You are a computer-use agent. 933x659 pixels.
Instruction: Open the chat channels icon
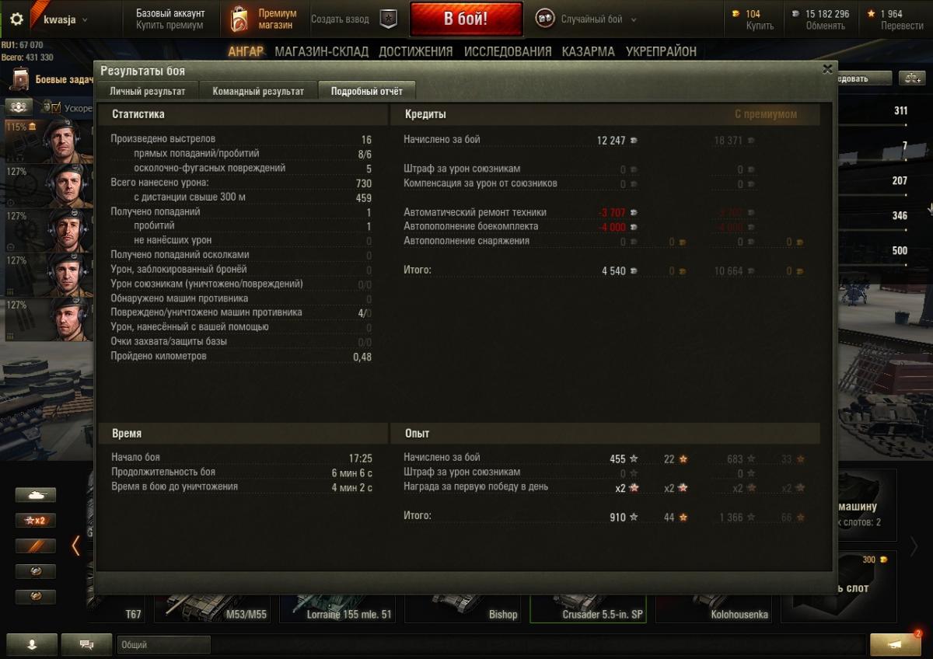pos(86,645)
